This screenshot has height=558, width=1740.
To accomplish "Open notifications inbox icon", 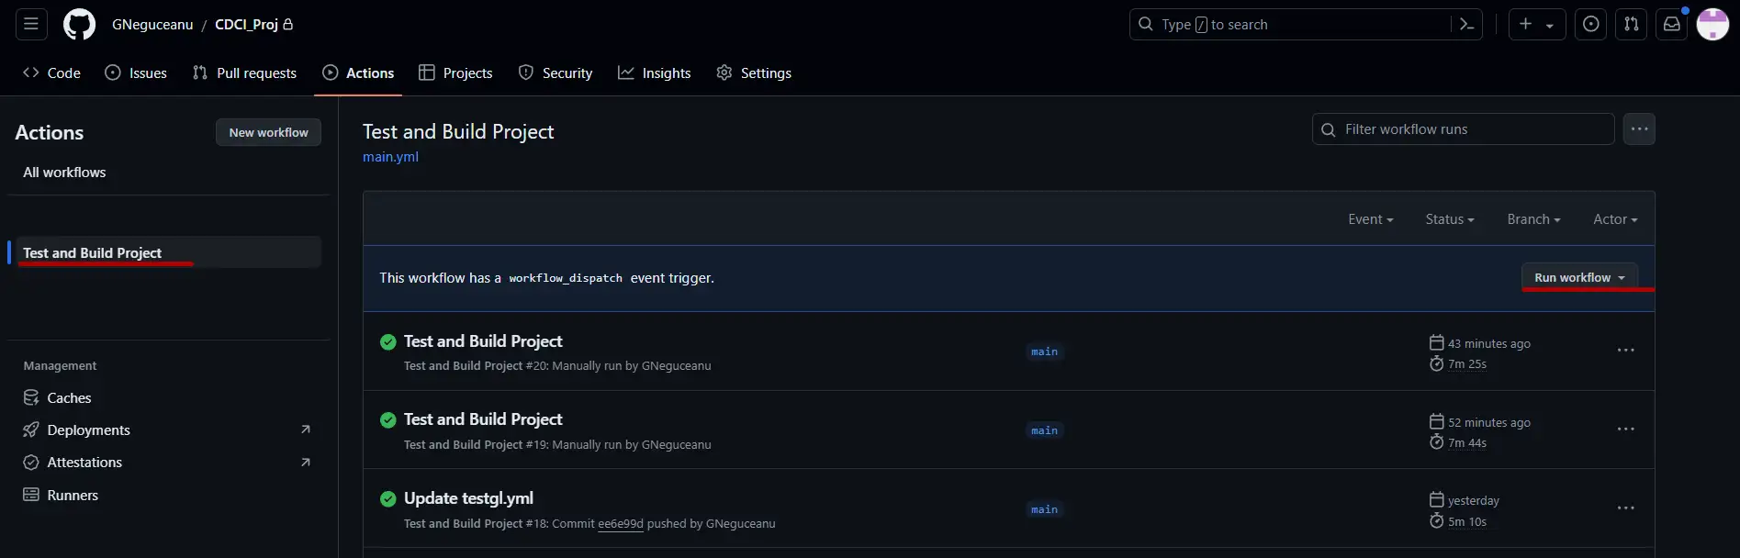I will point(1672,25).
